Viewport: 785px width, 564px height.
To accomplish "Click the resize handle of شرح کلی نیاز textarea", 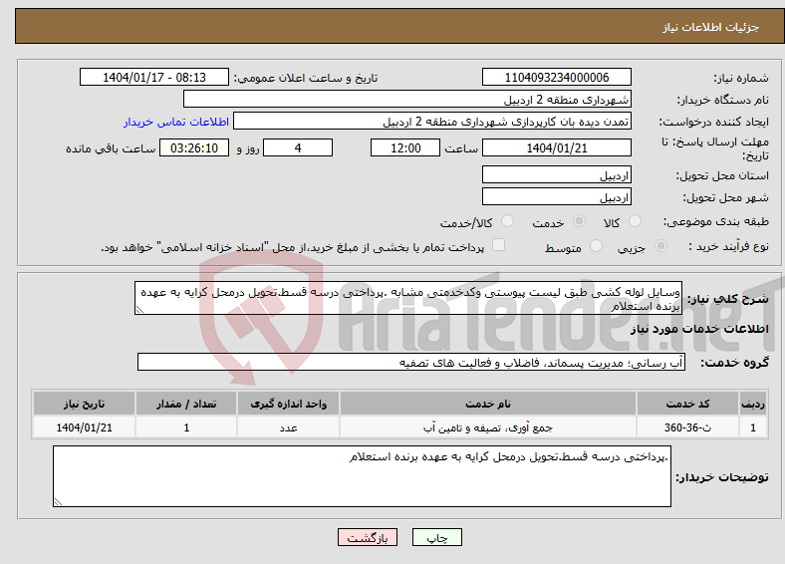I will (139, 310).
